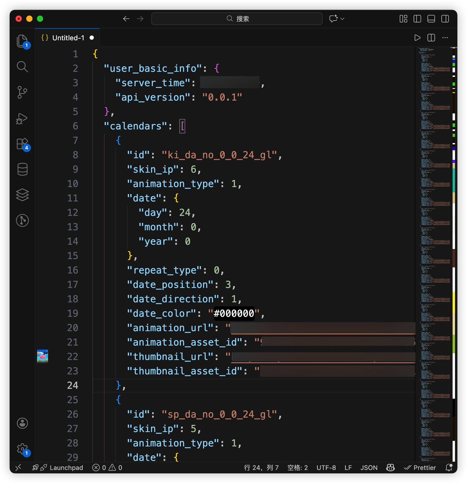This screenshot has height=483, width=467.
Task: Click the UTF-8 encoding indicator
Action: click(x=326, y=468)
